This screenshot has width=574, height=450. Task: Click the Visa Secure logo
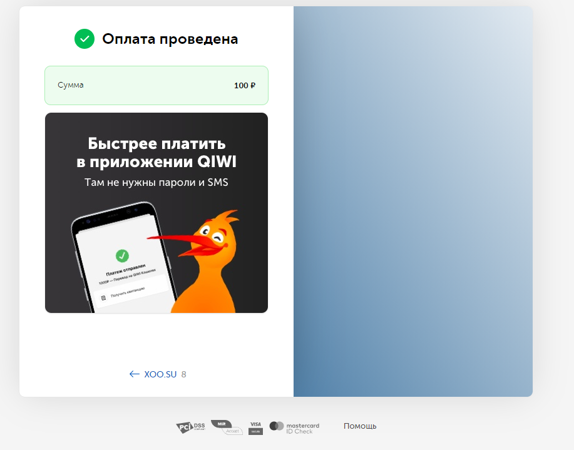click(255, 428)
